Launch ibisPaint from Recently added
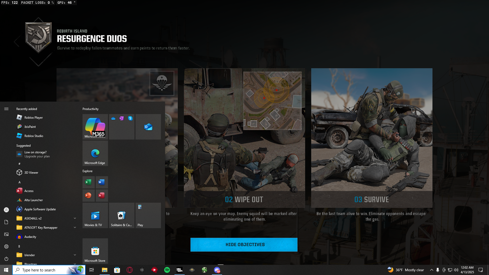The height and width of the screenshot is (275, 489). 46,127
